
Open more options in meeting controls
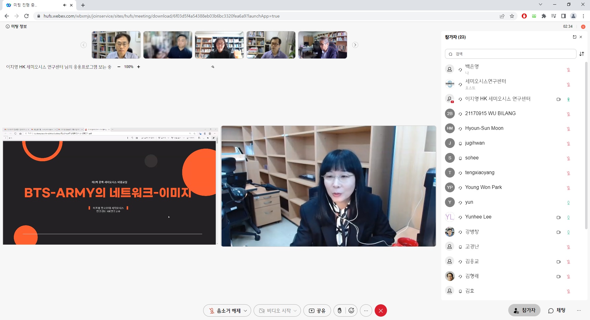click(x=366, y=311)
